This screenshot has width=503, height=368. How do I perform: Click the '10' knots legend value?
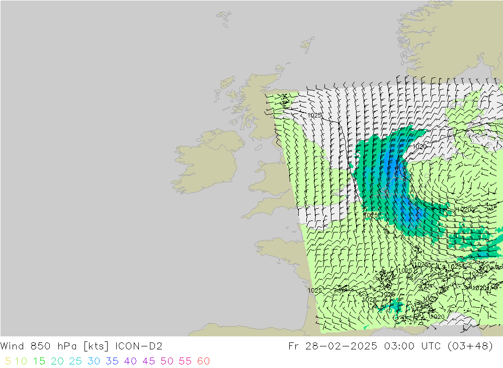pyautogui.click(x=21, y=361)
